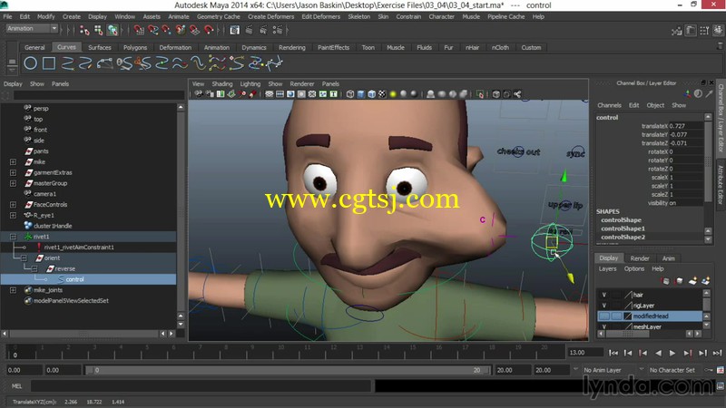This screenshot has height=408, width=726.
Task: Expand the mike node in Outliner
Action: click(13, 162)
